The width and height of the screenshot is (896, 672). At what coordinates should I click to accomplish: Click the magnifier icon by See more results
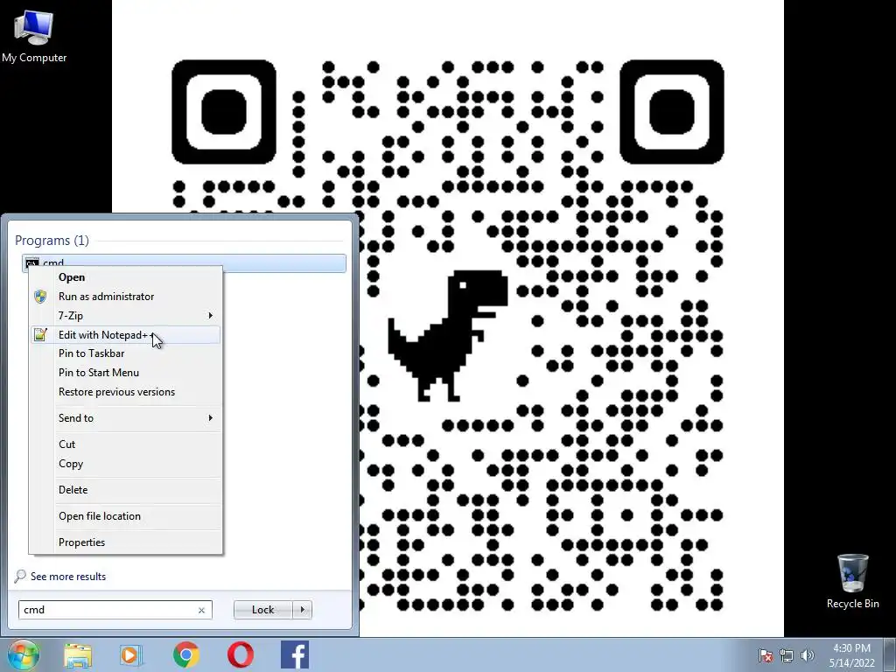coord(20,576)
